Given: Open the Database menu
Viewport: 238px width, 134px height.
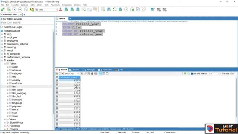Looking at the screenshot, I should pos(25,5).
